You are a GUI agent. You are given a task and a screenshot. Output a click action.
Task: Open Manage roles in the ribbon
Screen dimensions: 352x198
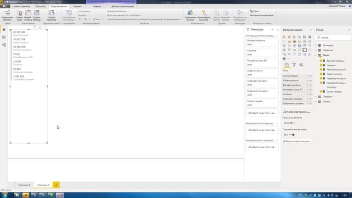(x=190, y=15)
